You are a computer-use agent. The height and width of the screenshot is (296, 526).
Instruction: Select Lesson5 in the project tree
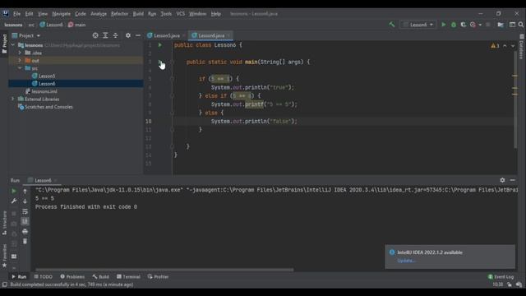pyautogui.click(x=47, y=76)
